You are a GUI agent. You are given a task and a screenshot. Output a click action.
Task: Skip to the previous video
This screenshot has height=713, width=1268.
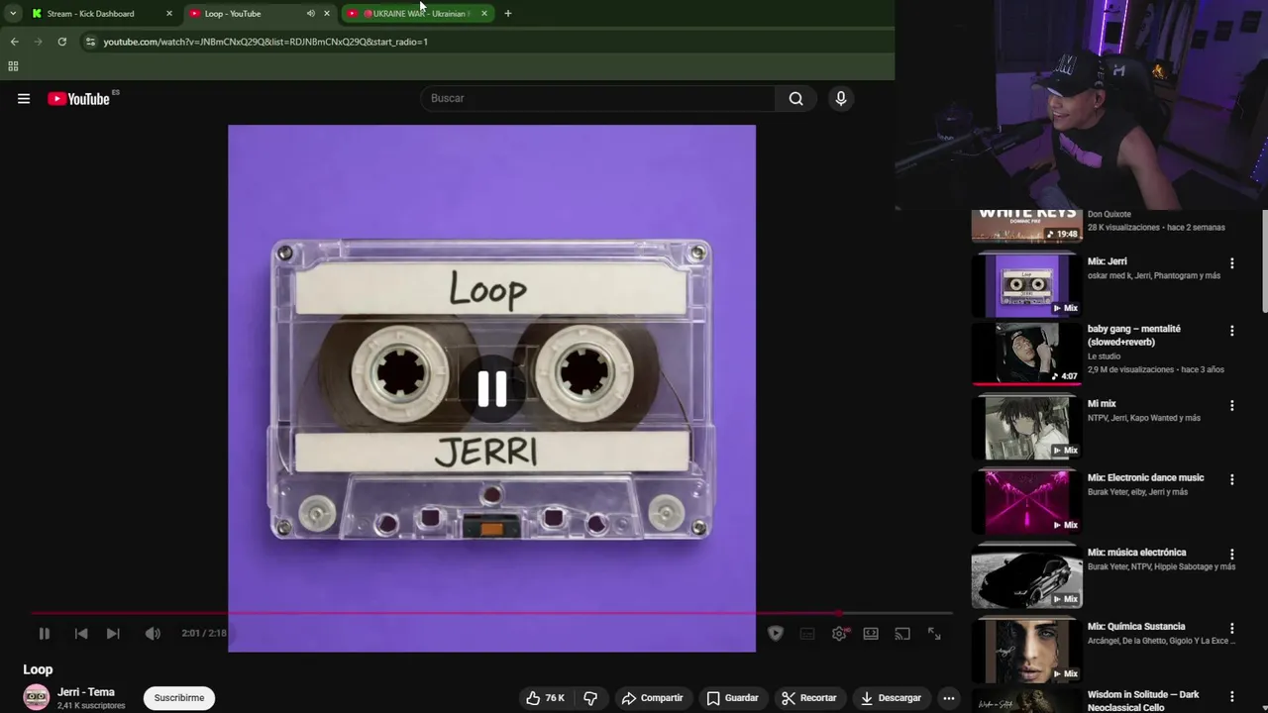(81, 634)
